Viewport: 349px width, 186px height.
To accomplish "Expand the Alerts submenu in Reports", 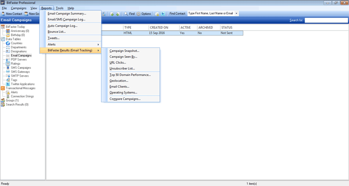I will 71,44.
